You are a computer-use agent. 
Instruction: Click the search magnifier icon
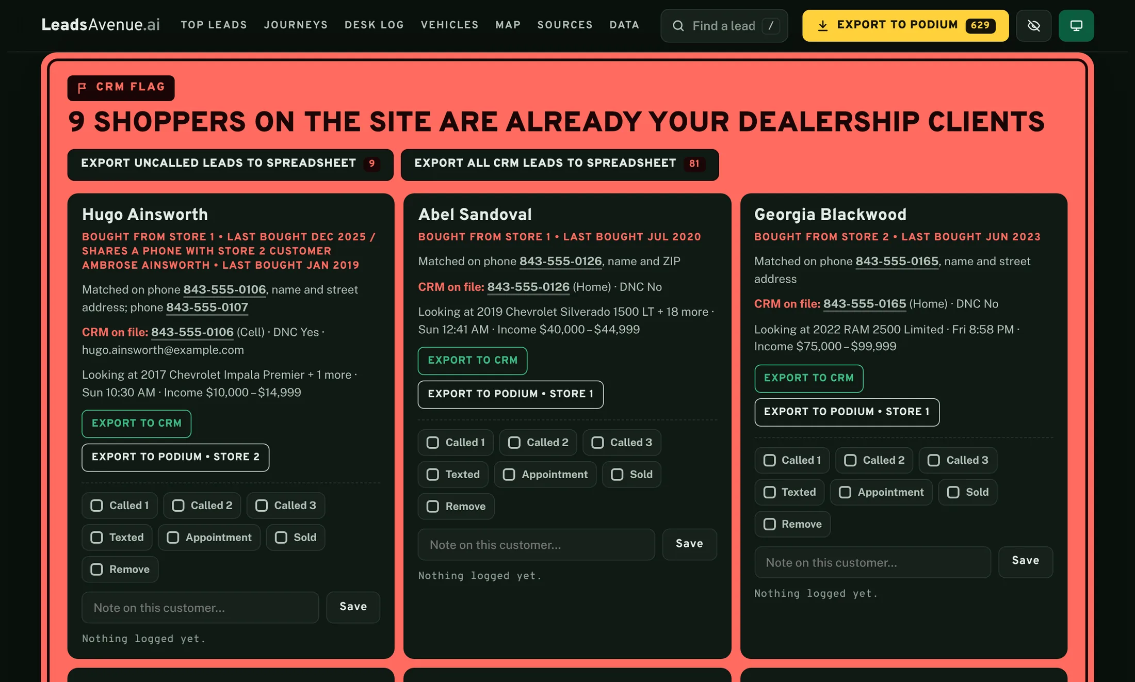point(678,26)
